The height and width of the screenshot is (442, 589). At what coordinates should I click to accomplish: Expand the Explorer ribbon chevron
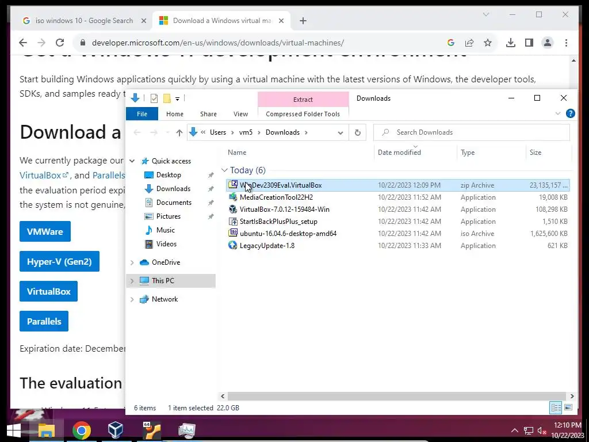(x=558, y=113)
